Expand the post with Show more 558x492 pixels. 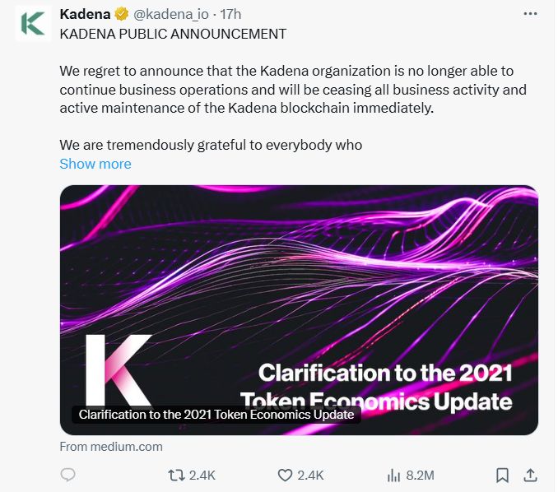(x=95, y=164)
